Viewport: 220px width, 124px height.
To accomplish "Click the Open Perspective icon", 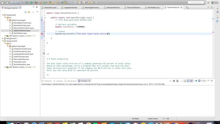I will pyautogui.click(x=208, y=2).
